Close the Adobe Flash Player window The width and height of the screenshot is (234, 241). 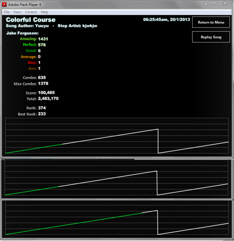point(225,3)
